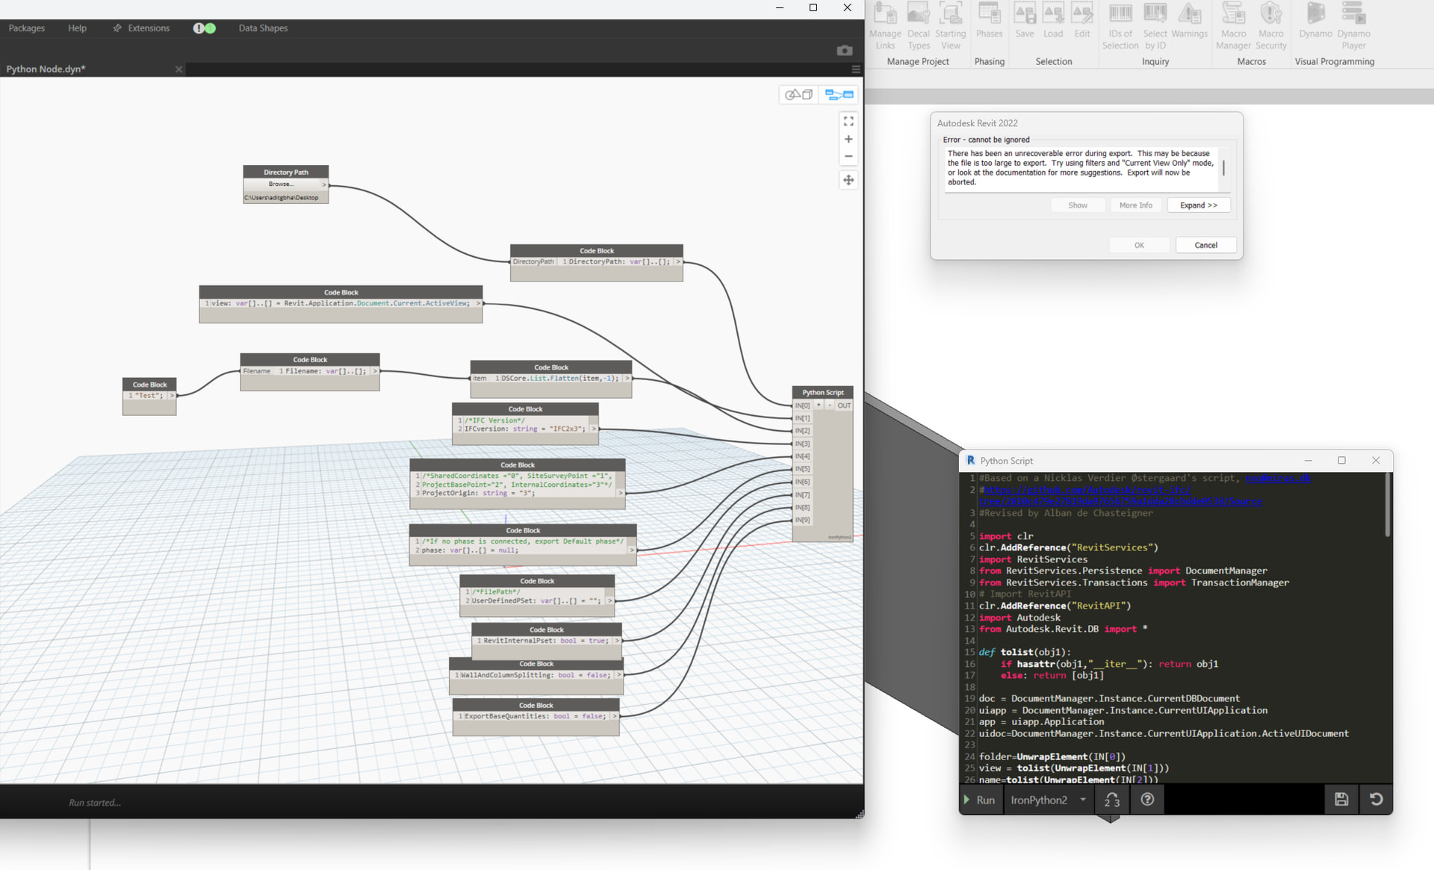Open Python editor help question mark
Viewport: 1434px width, 870px height.
[x=1147, y=800]
